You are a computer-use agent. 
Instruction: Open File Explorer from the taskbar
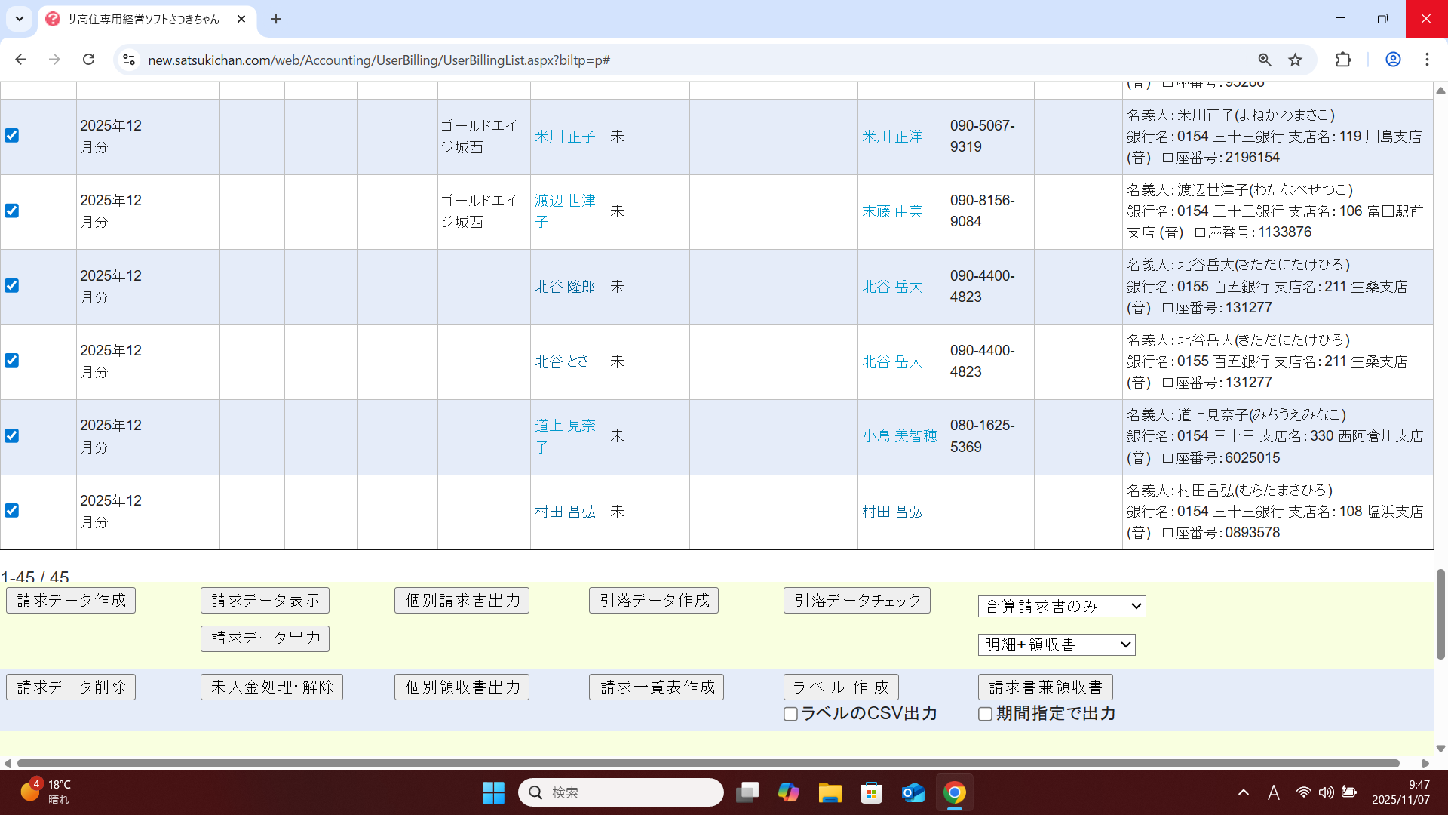point(830,792)
